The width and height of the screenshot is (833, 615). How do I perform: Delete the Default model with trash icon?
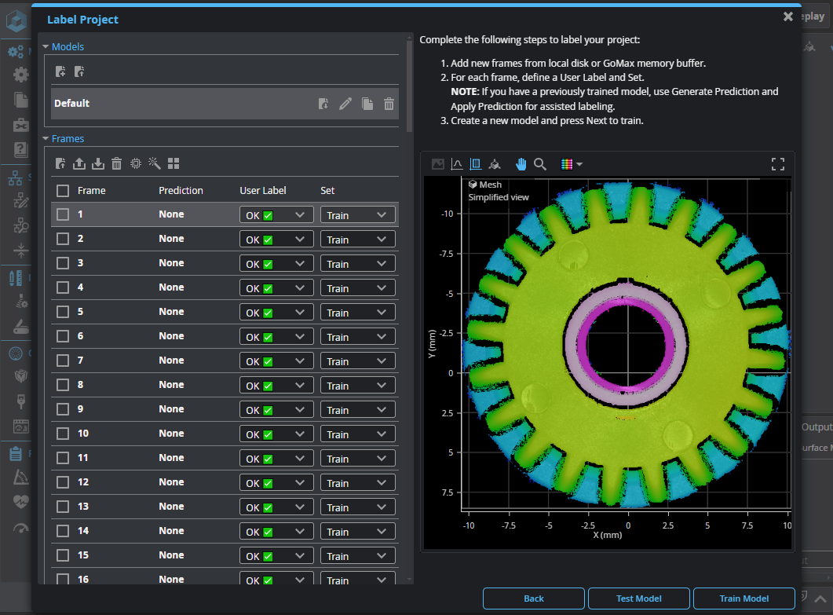(x=389, y=104)
